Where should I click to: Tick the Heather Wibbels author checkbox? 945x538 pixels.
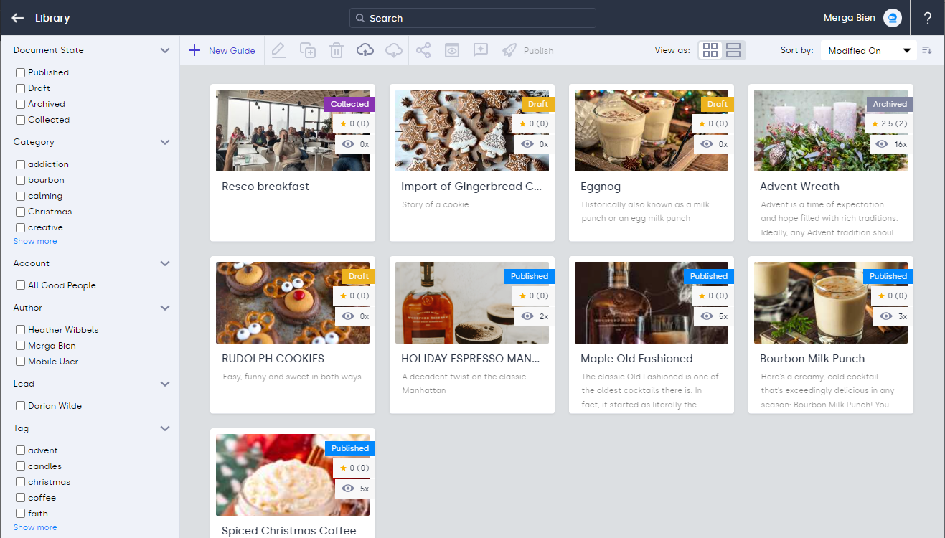point(21,330)
